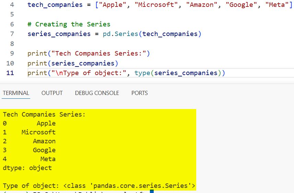Open the DEBUG CONSOLE tab
The width and height of the screenshot is (294, 193).
(97, 93)
